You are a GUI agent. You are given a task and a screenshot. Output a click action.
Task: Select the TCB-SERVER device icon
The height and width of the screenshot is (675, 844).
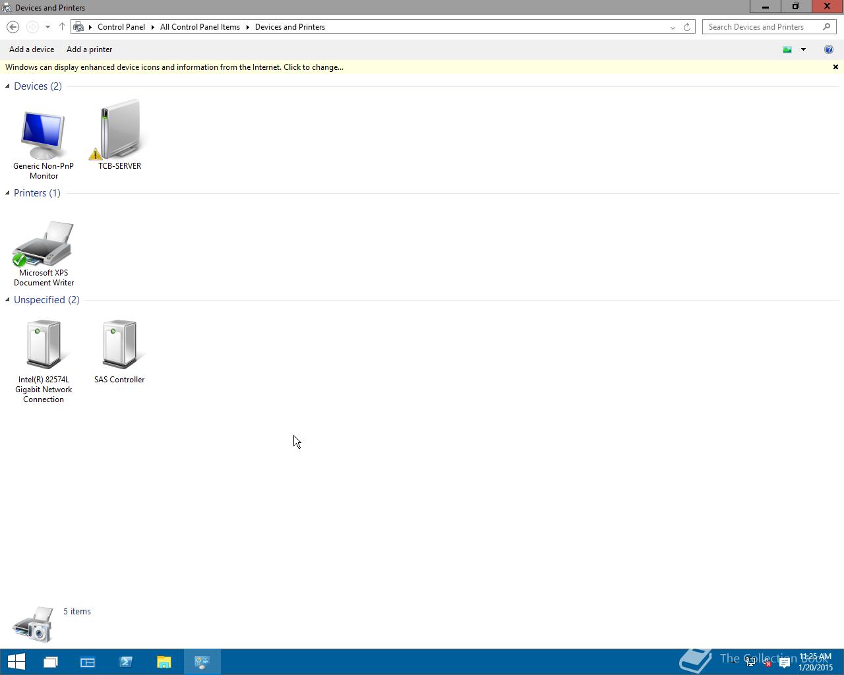(119, 129)
